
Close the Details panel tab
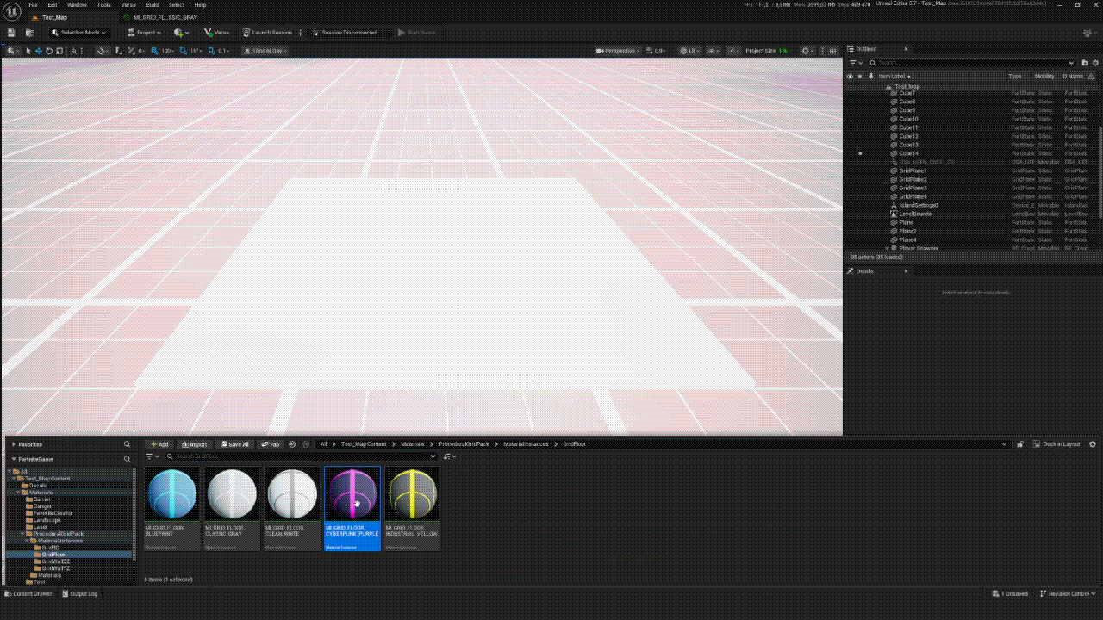(906, 271)
